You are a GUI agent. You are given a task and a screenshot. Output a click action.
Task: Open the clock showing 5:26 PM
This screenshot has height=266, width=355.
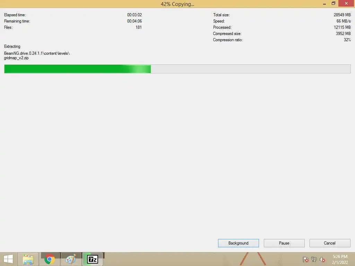click(340, 259)
